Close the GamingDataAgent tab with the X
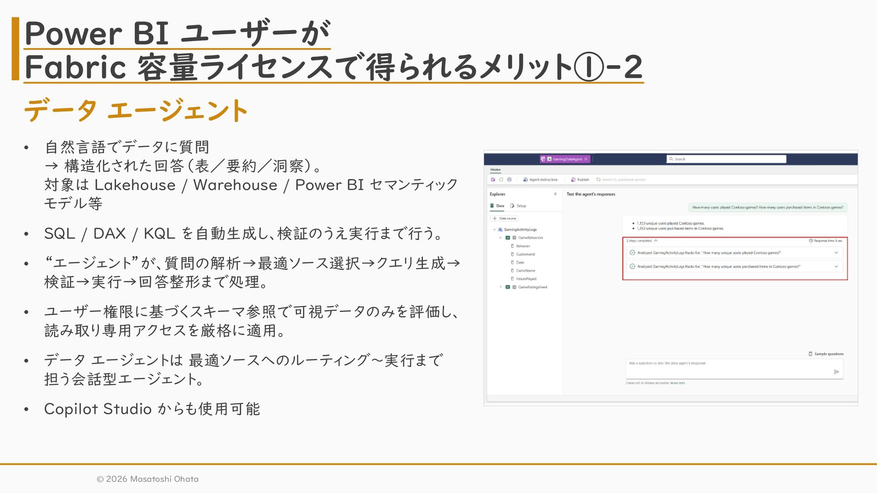 [x=586, y=159]
